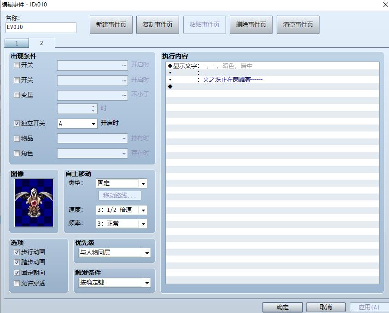Screen dimensions: 389x313
Task: Tick the 角色 condition checkbox
Action: point(17,153)
